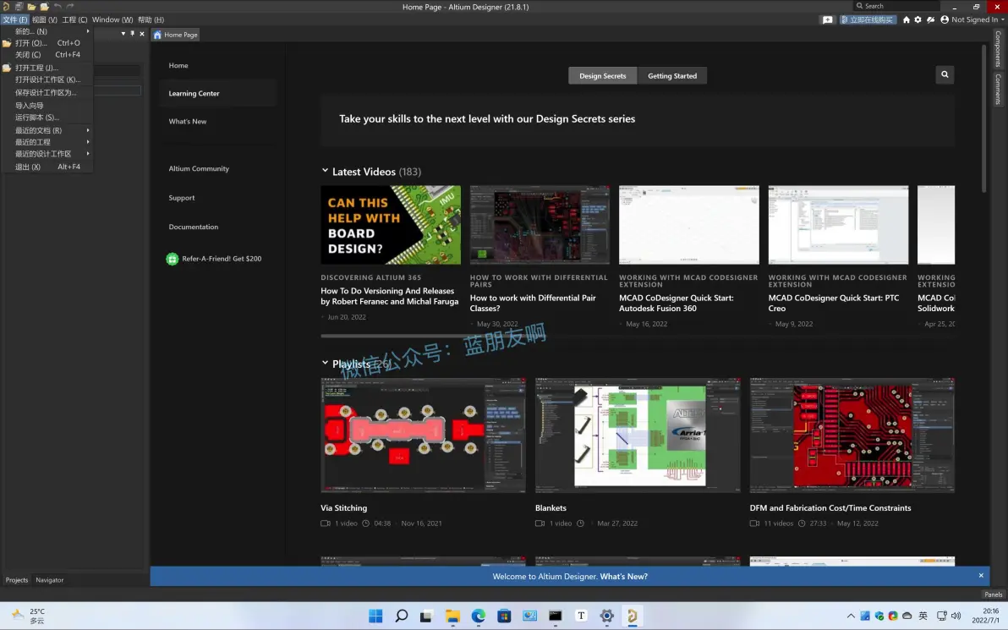This screenshot has height=630, width=1008.
Task: Expand the 新的 (N) submenu
Action: pyautogui.click(x=47, y=30)
